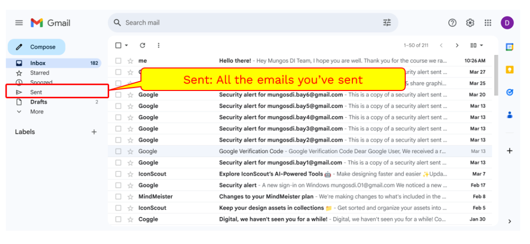Image resolution: width=530 pixels, height=244 pixels.
Task: Star the Coggle email
Action: point(130,220)
